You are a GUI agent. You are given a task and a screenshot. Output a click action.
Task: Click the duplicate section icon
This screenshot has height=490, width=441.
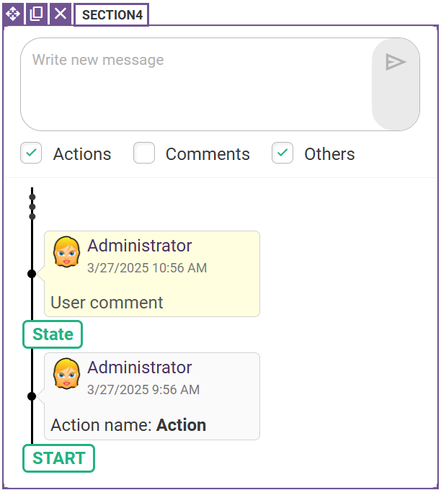[36, 14]
